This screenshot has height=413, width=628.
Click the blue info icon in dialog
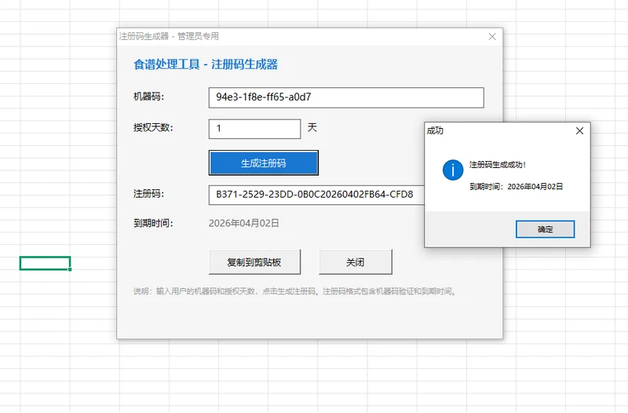(x=453, y=170)
